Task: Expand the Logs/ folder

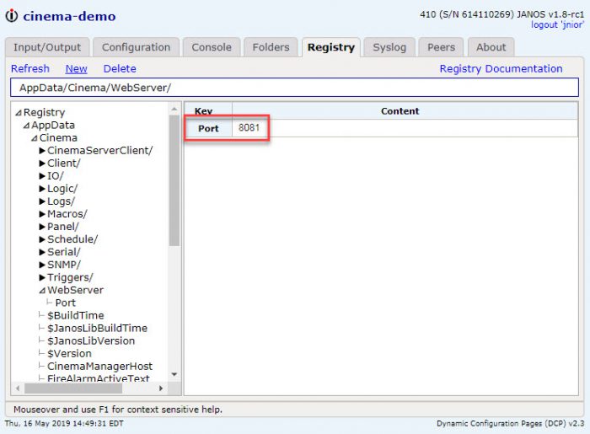Action: pos(42,201)
